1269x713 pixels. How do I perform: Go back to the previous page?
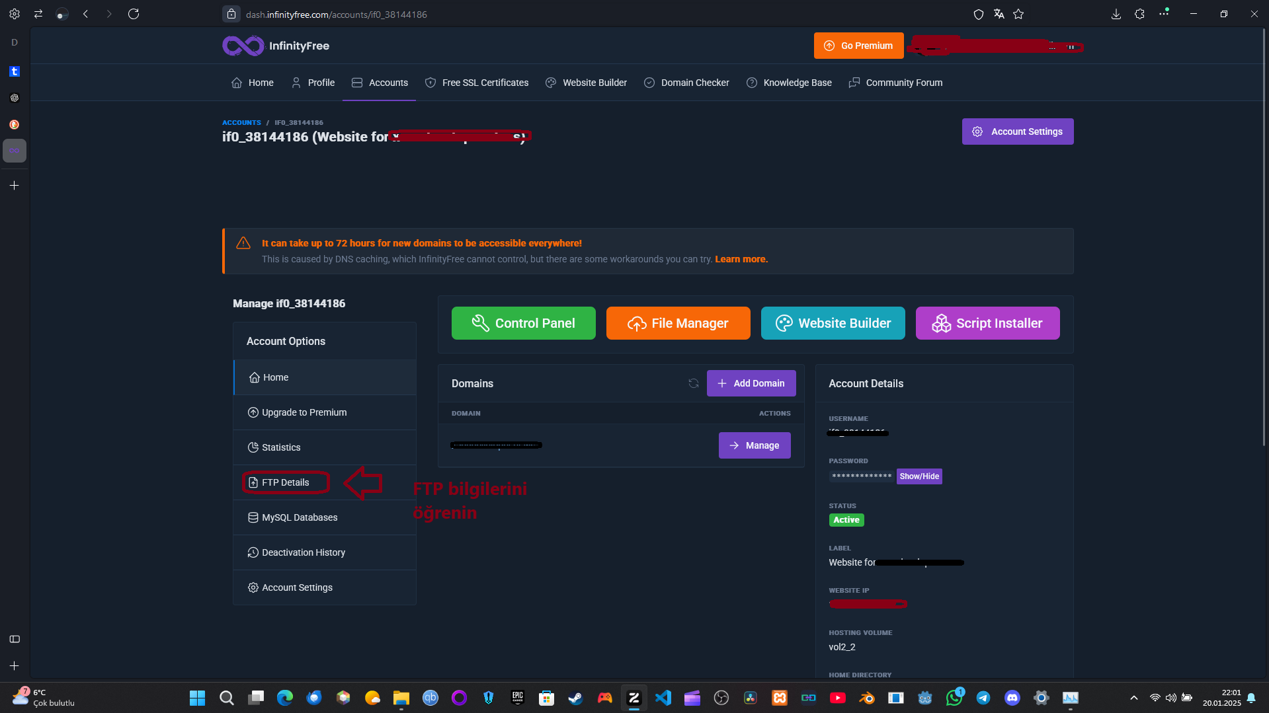(85, 14)
